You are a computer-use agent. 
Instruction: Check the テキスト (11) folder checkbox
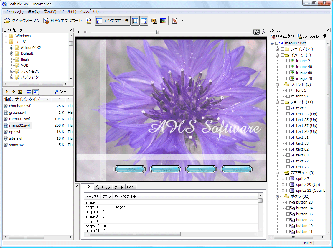pyautogui.click(x=282, y=102)
